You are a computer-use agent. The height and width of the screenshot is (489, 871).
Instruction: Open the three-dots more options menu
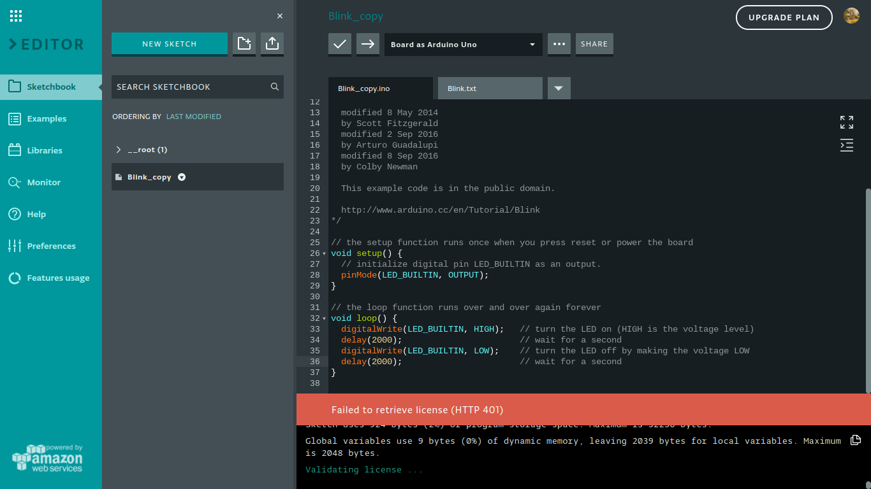point(559,44)
